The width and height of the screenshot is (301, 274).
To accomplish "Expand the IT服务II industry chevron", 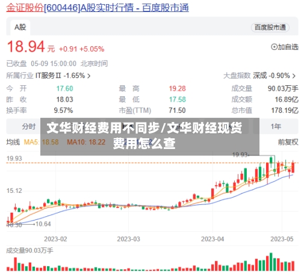I will click(88, 76).
